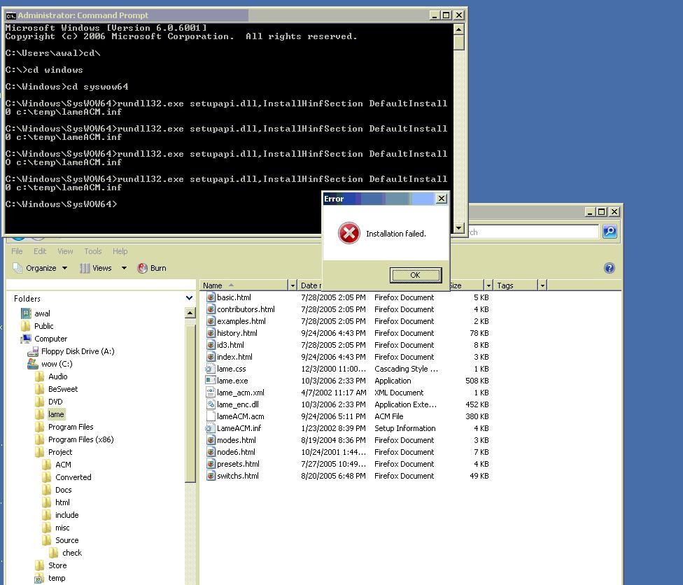Screen dimensions: 683x585
Task: Open the DVD folder in tree
Action: coord(55,402)
